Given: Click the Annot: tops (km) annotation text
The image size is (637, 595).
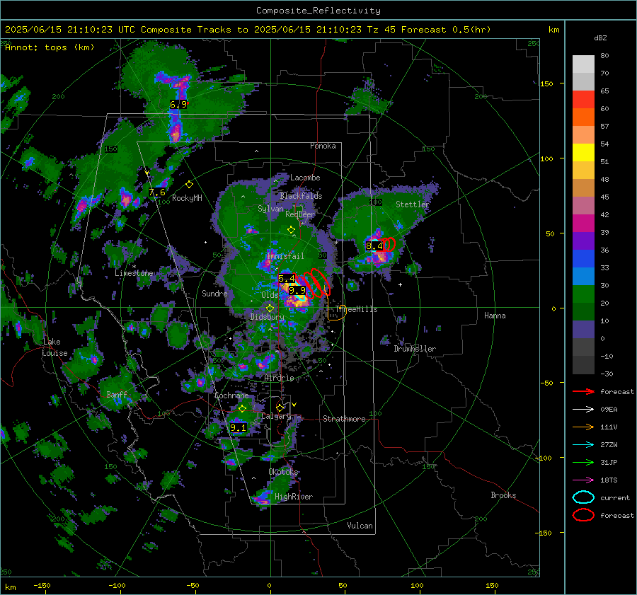Looking at the screenshot, I should click(x=50, y=47).
